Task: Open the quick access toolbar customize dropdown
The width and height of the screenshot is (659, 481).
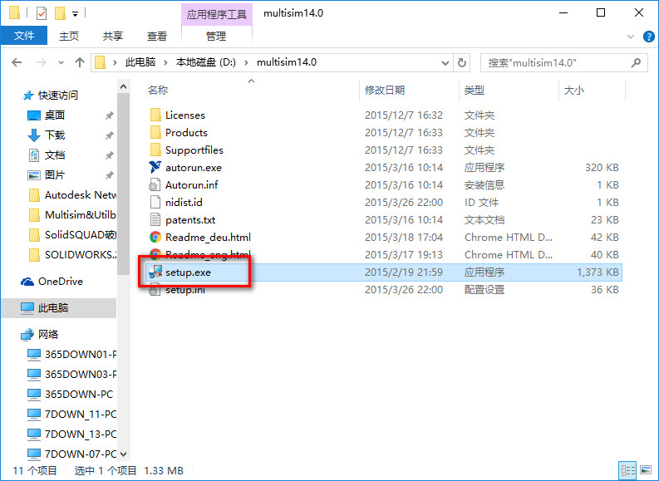Action: [x=76, y=14]
